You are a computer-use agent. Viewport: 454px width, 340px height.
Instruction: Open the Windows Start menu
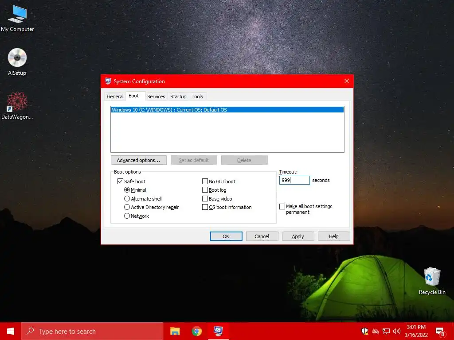pyautogui.click(x=11, y=331)
